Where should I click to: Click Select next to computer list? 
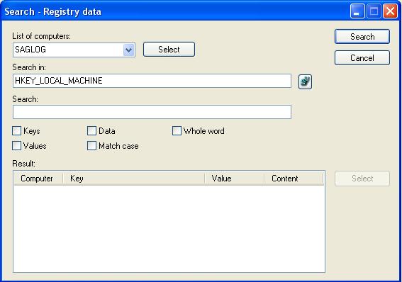[169, 50]
